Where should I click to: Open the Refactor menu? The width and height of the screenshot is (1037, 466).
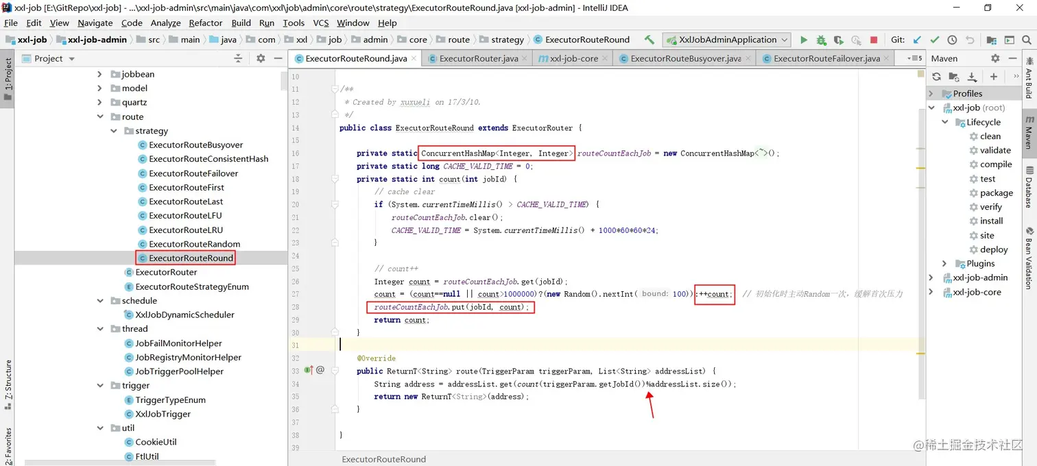coord(206,23)
